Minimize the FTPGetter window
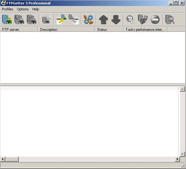 [x=171, y=3]
